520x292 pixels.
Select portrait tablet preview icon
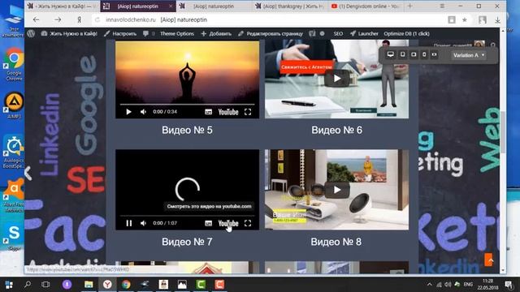[402, 54]
